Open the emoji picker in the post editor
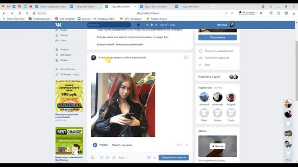Viewport: 298px width, 167px height. pos(186,58)
